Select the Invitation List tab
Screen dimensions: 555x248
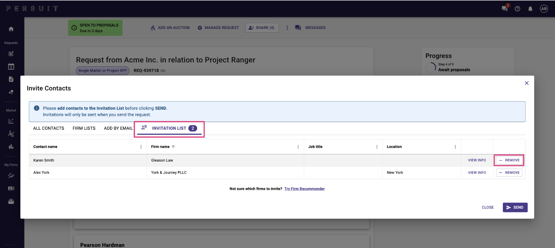[169, 128]
